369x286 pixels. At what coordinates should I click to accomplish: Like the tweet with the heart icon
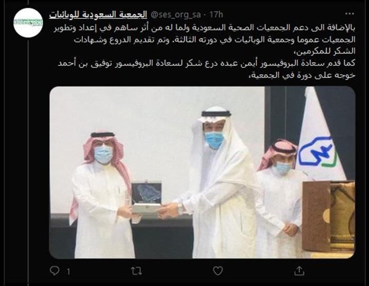pyautogui.click(x=218, y=271)
